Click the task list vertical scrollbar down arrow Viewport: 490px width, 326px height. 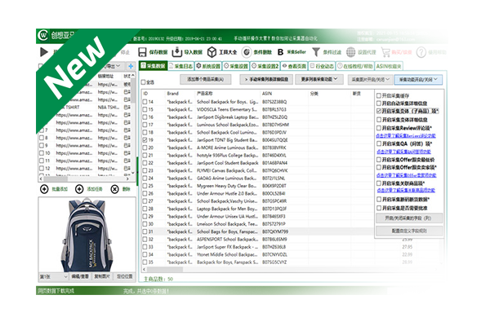click(133, 173)
